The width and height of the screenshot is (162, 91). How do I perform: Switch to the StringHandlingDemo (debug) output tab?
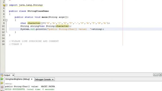(17, 79)
